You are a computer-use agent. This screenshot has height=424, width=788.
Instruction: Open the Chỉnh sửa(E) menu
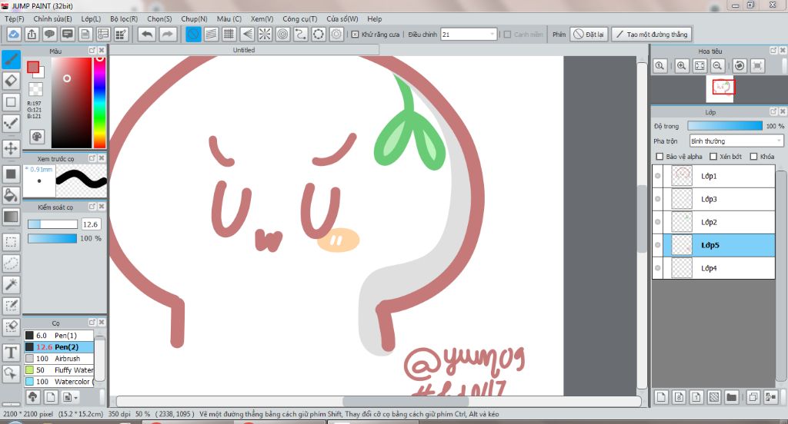(x=53, y=18)
